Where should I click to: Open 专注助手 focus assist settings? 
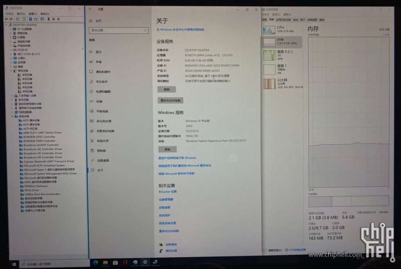point(101,82)
